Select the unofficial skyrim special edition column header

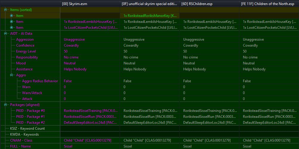[150, 4]
